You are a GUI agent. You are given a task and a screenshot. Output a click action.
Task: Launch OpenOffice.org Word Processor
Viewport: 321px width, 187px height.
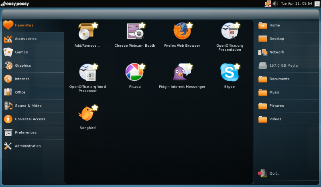(x=87, y=73)
